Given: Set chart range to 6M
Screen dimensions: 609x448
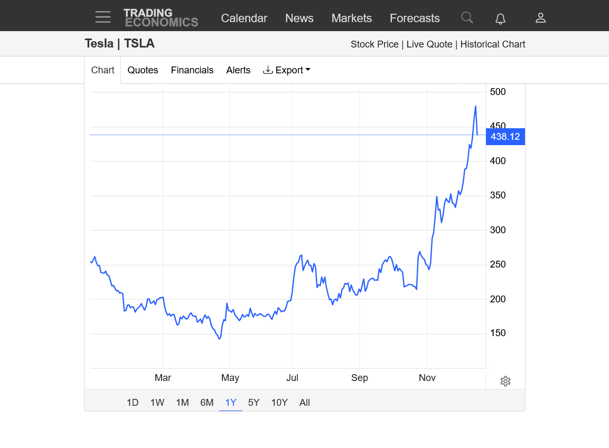Looking at the screenshot, I should click(x=207, y=403).
